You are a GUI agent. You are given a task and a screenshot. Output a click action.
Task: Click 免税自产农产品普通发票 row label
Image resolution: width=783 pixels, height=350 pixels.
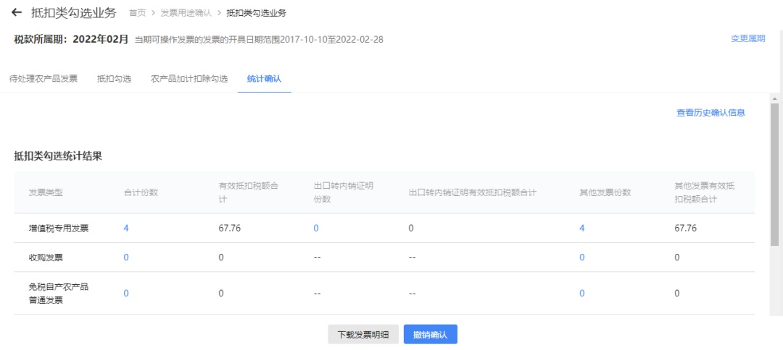point(59,294)
